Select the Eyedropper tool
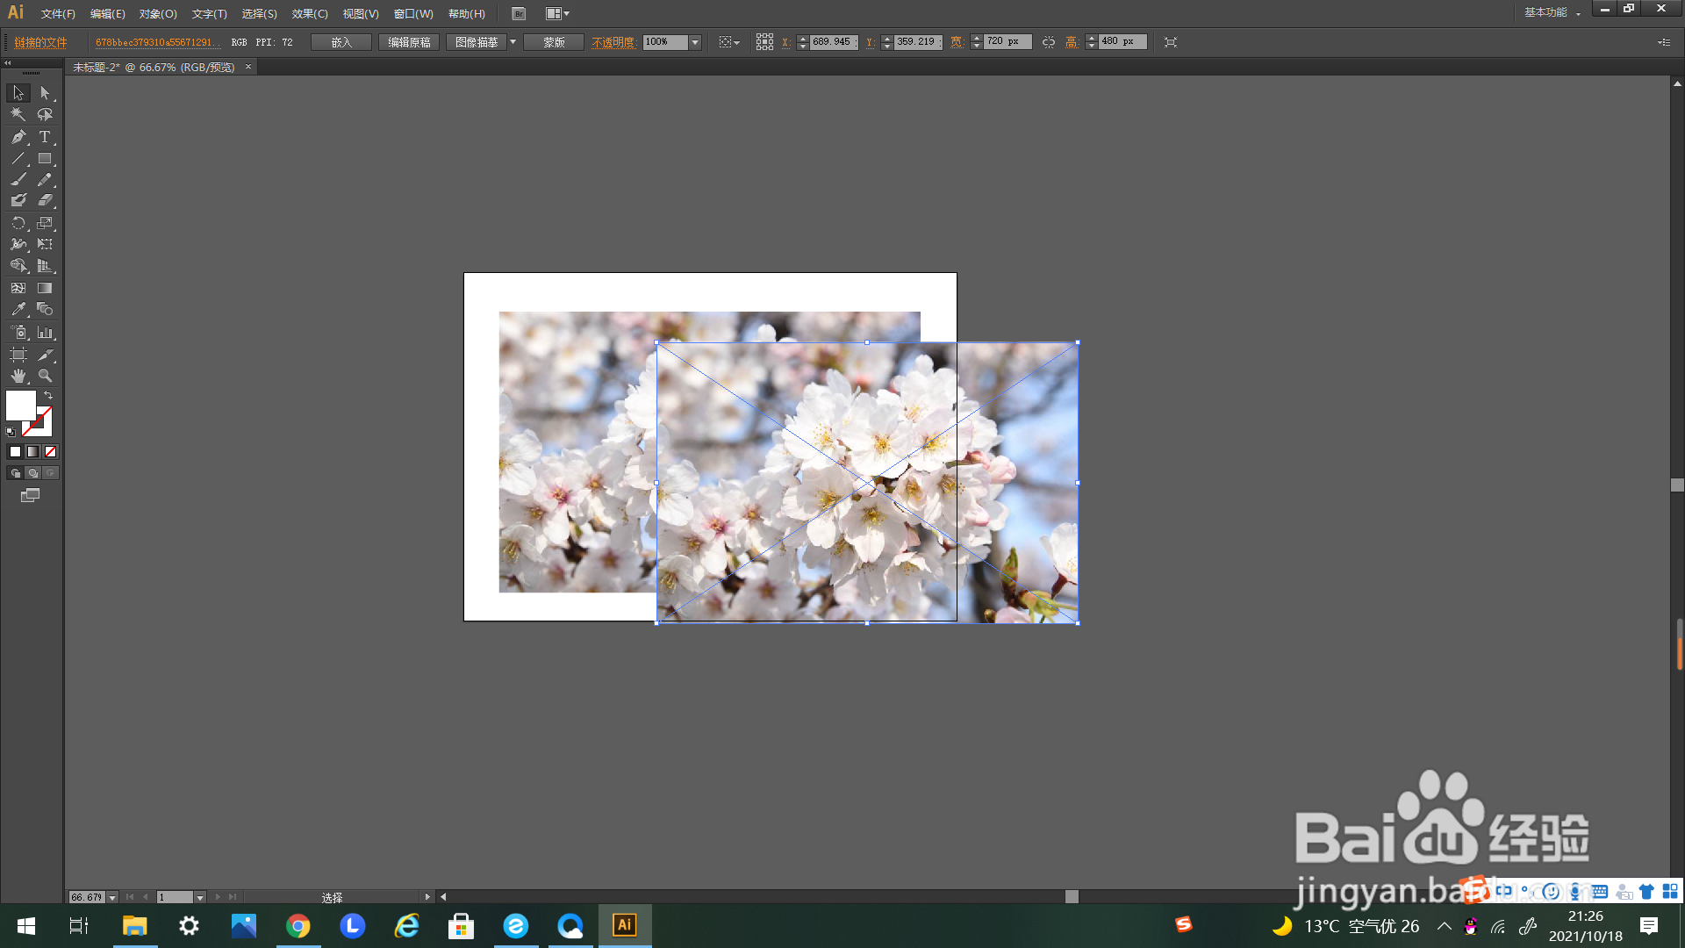 click(x=18, y=310)
